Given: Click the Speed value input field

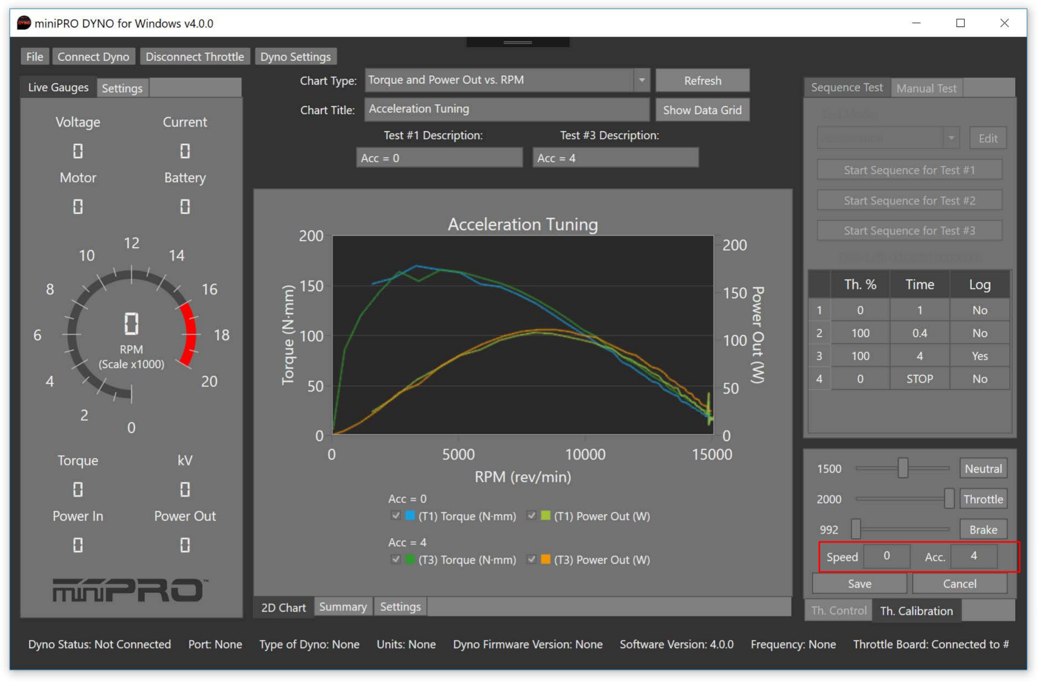Looking at the screenshot, I should pyautogui.click(x=886, y=556).
